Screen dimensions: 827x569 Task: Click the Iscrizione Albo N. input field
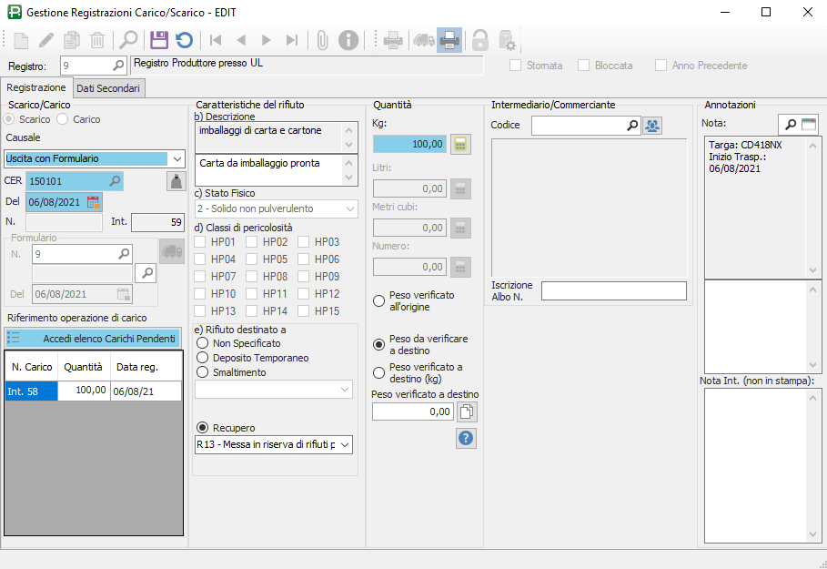pyautogui.click(x=613, y=290)
